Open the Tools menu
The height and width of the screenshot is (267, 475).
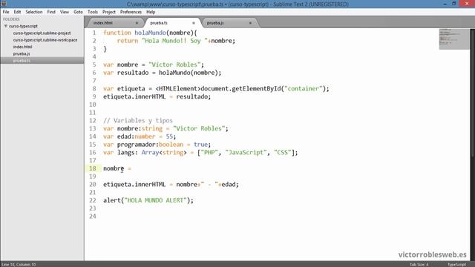[93, 12]
